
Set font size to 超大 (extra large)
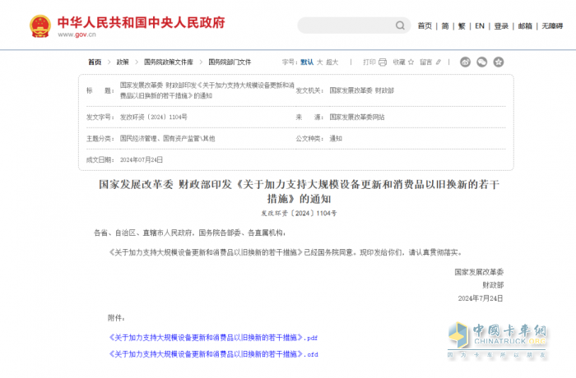(x=332, y=62)
